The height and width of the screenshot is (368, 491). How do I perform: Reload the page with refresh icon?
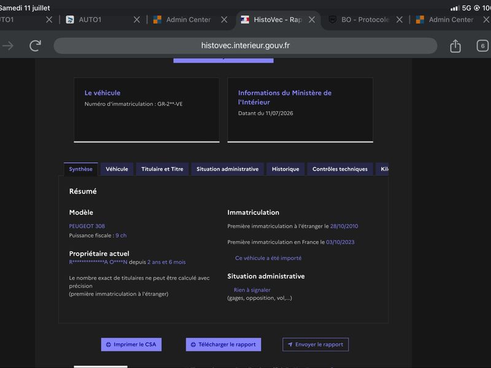tap(35, 45)
